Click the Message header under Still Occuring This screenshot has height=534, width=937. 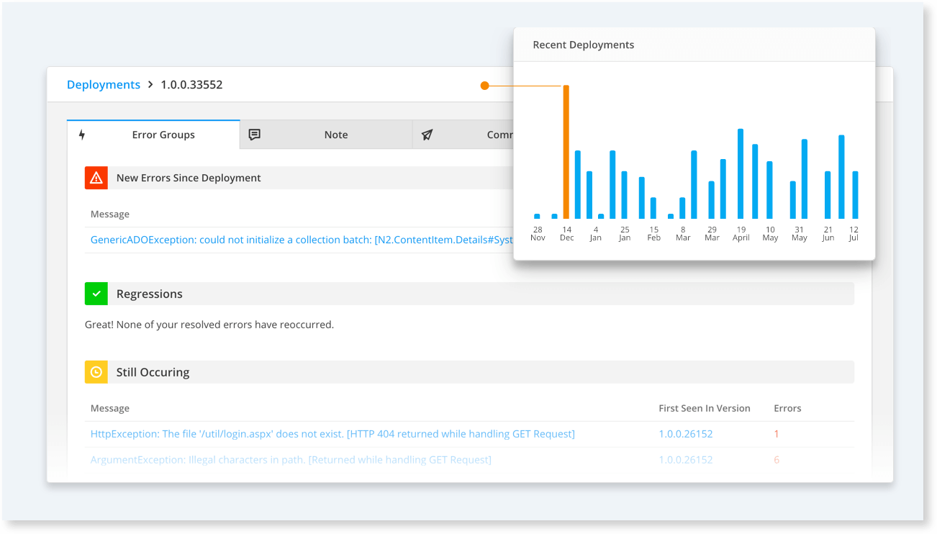pos(110,408)
